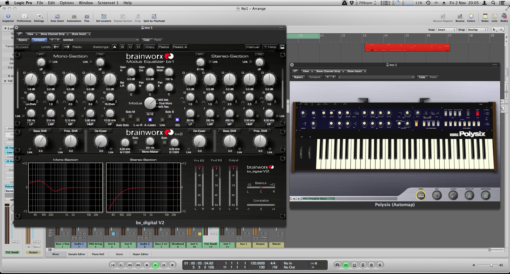The width and height of the screenshot is (510, 274).
Task: Expand the TUC track disclosure triangle
Action: coord(6,81)
